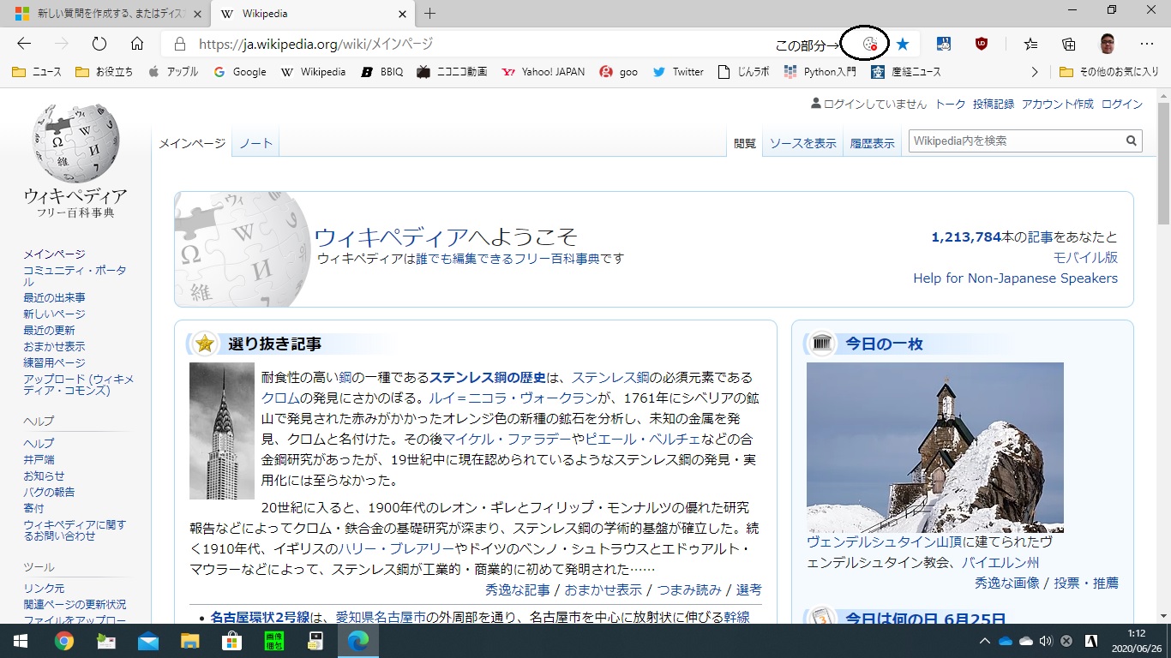Click the Edge icon on the taskbar
The height and width of the screenshot is (658, 1171).
tap(357, 641)
